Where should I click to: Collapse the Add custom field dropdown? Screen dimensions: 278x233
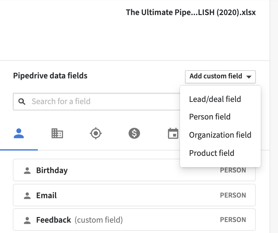coord(220,77)
